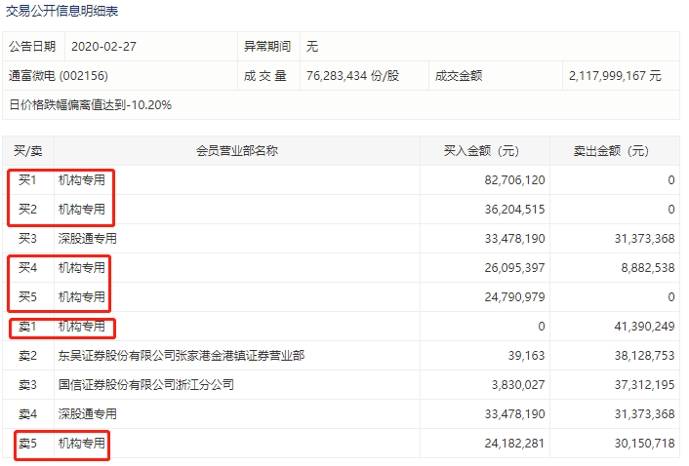Click 机构专用 in the 卖1 row
689x466 pixels.
82,327
